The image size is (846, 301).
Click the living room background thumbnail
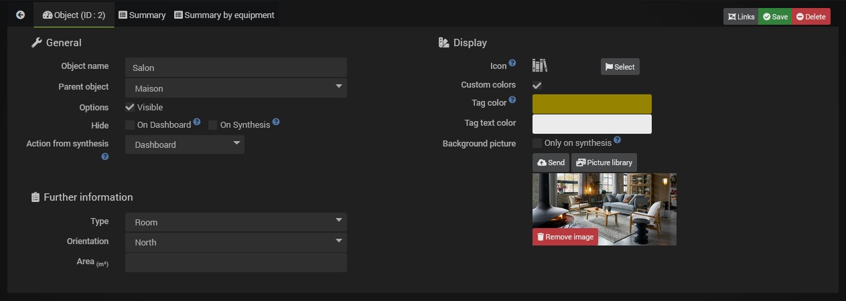click(604, 209)
